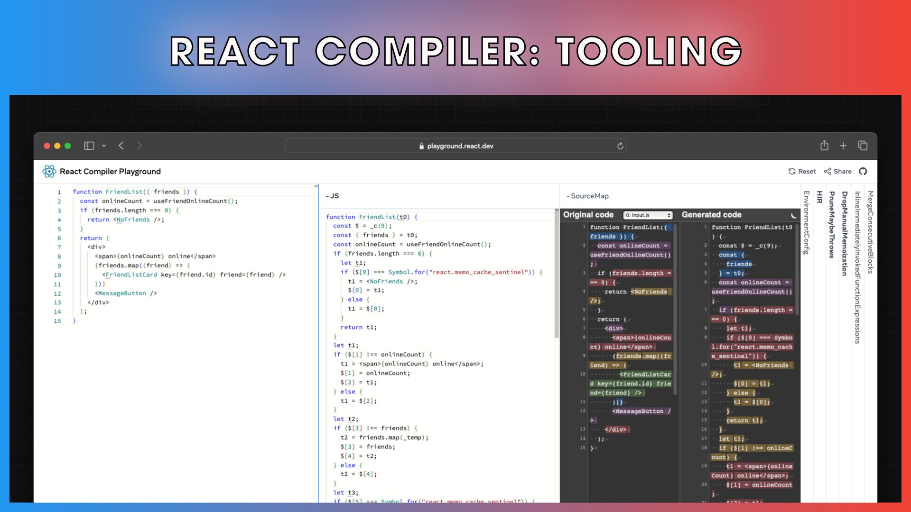Open a new browser tab
This screenshot has width=911, height=512.
click(843, 146)
